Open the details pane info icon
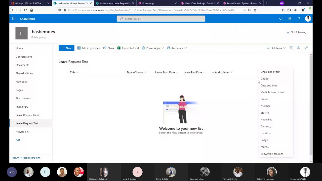 298,48
